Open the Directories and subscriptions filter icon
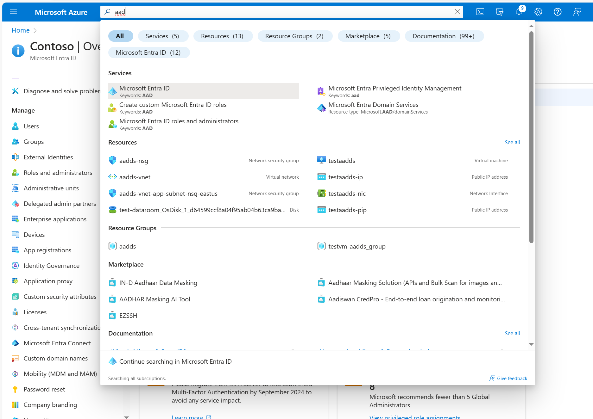 [500, 12]
